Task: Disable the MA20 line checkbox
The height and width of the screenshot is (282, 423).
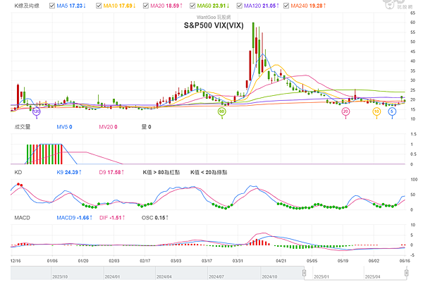Action: [146, 6]
